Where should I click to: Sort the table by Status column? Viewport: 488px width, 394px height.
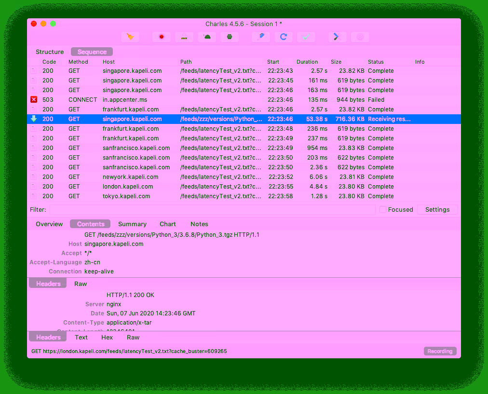point(376,62)
